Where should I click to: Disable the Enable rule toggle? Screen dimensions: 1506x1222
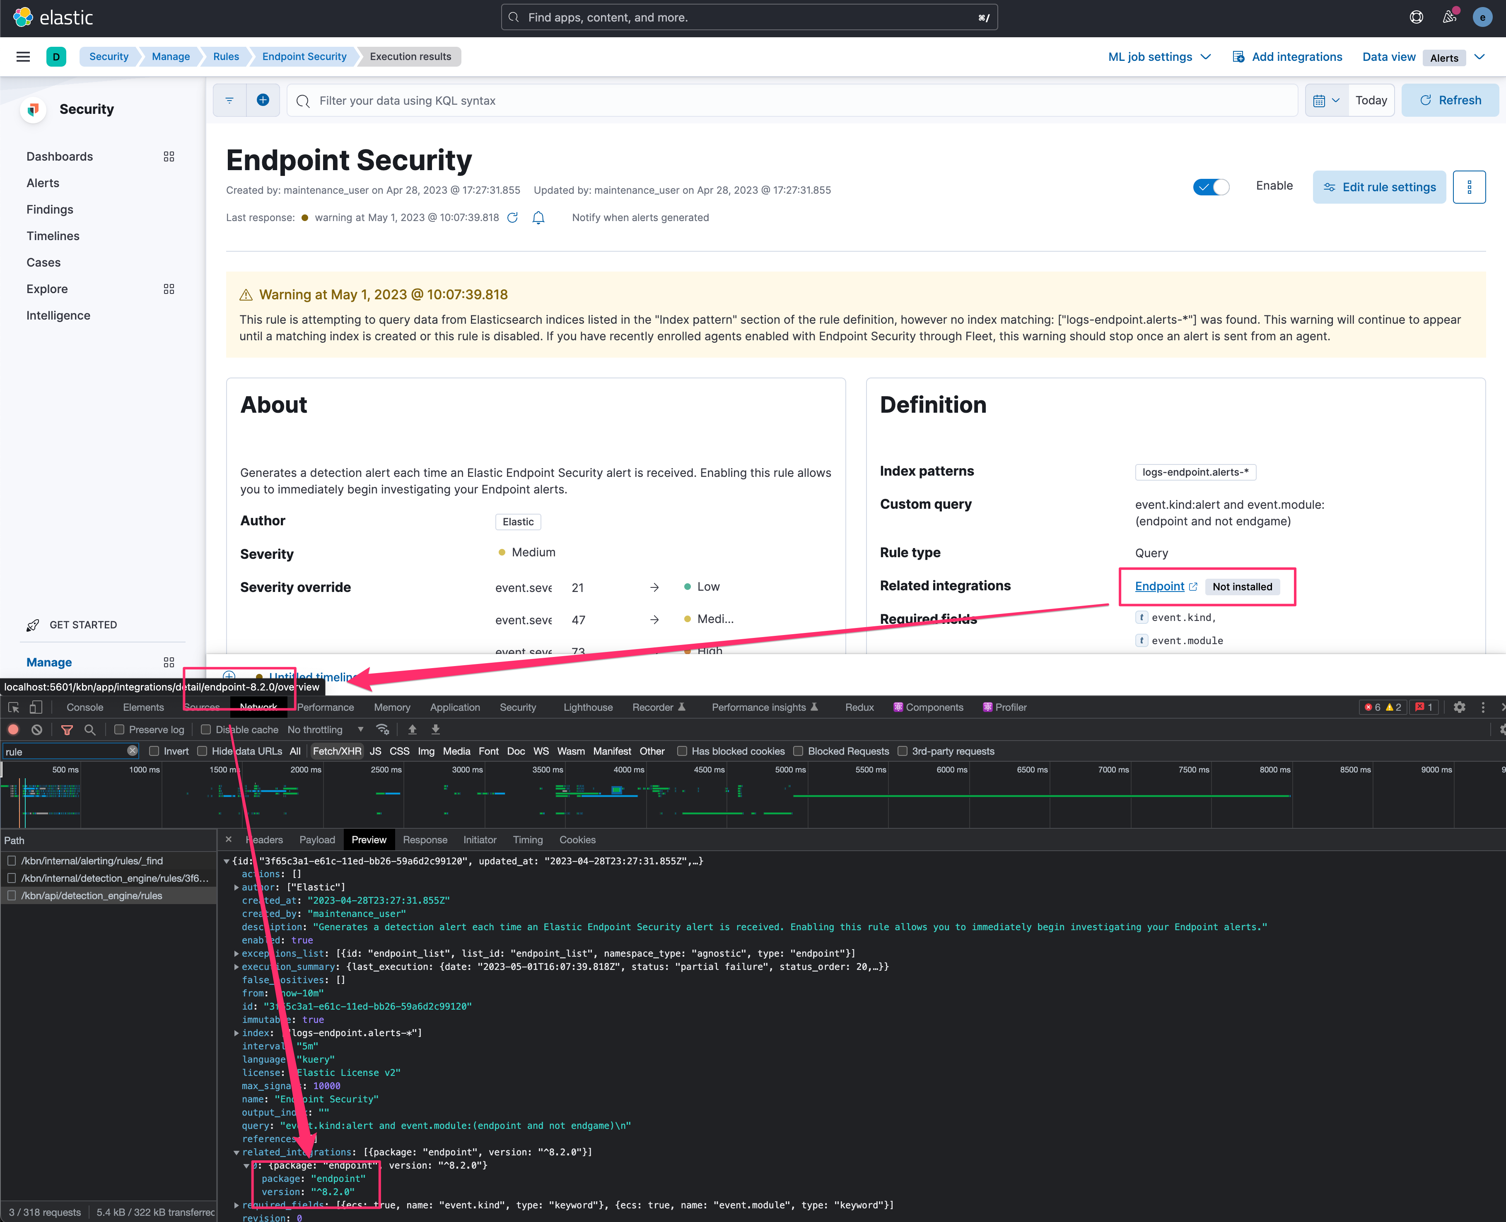click(1211, 187)
